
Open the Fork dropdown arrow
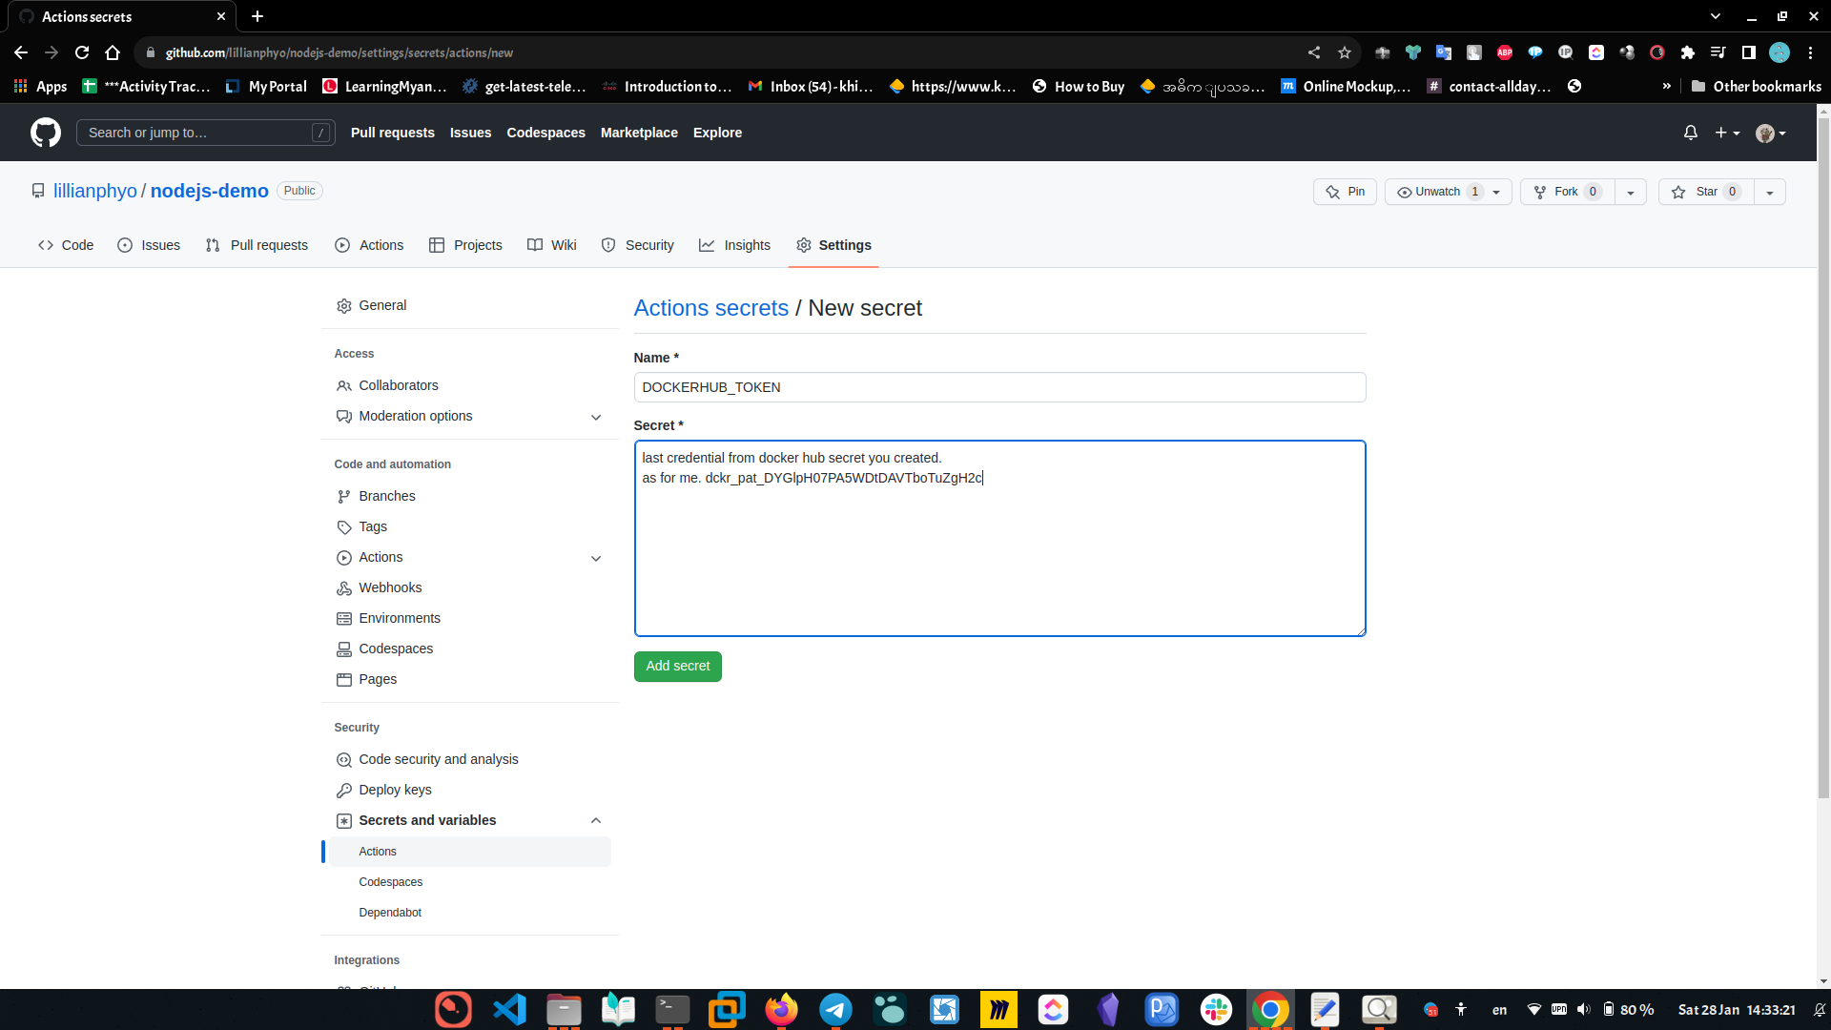[1631, 192]
